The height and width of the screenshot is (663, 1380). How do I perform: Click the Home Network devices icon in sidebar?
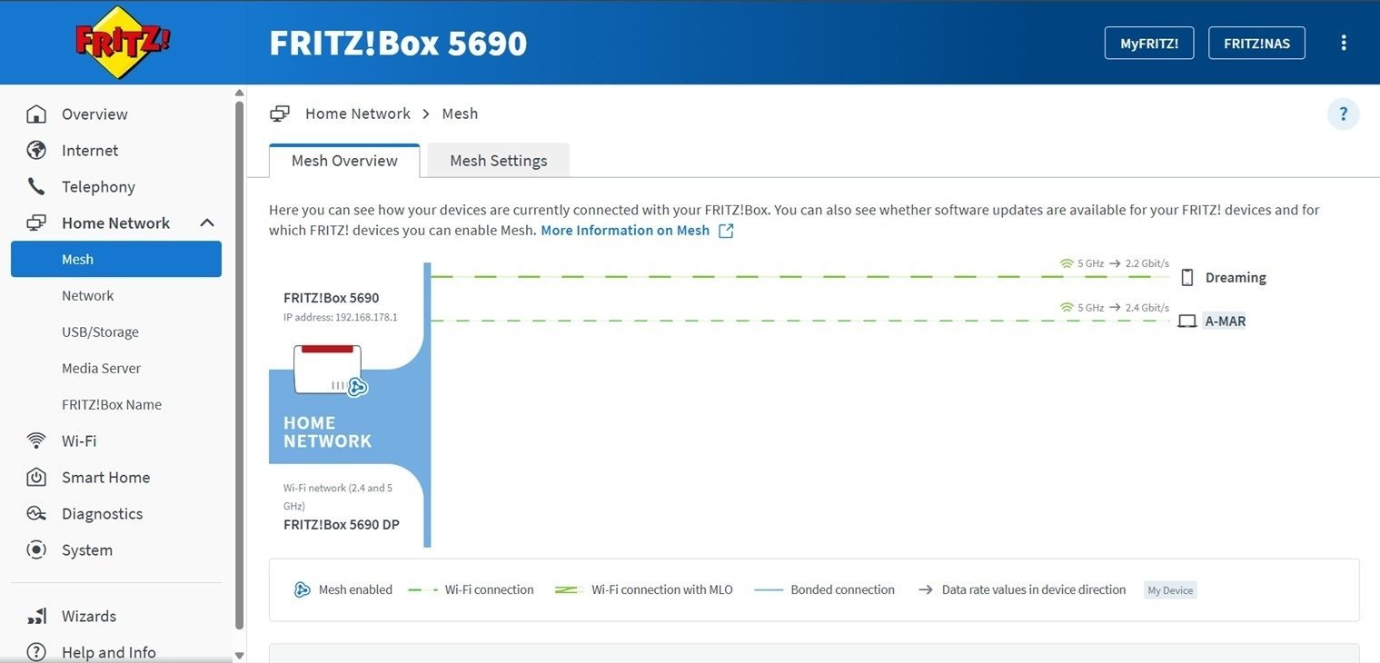(36, 223)
